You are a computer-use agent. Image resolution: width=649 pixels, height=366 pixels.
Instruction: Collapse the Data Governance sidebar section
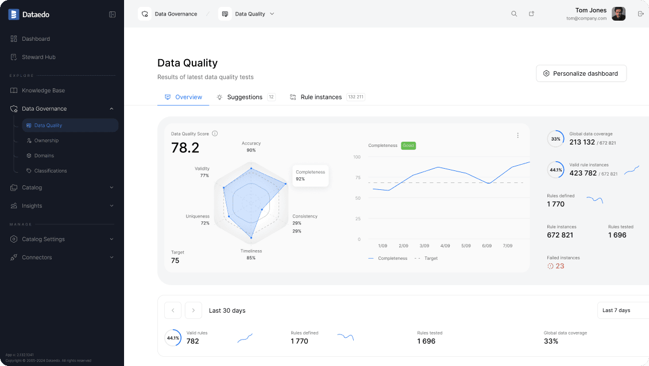111,108
